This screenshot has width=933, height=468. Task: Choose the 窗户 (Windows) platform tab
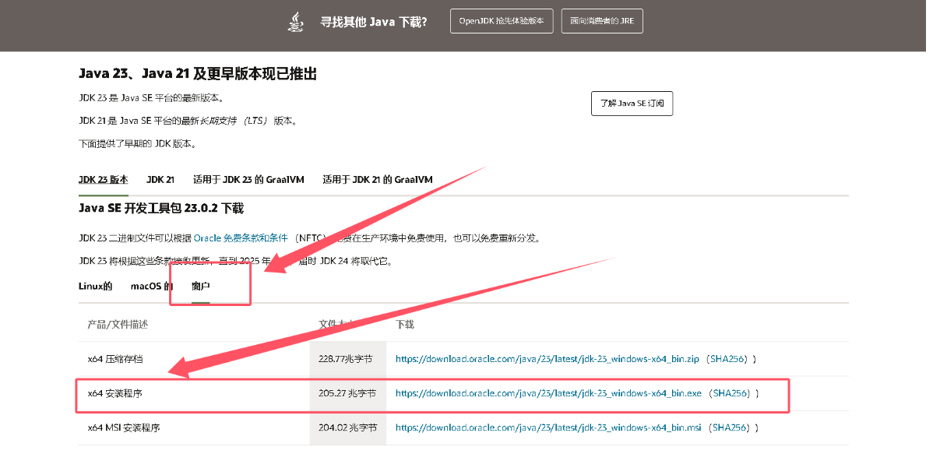[201, 286]
